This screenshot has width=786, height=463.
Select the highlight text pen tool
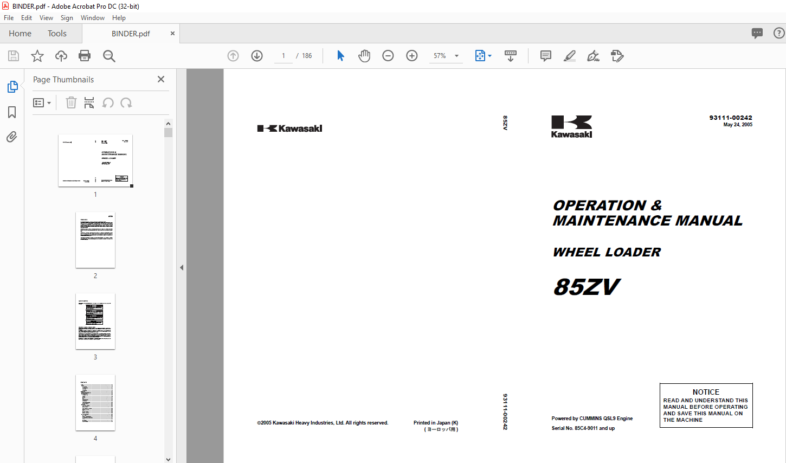[570, 56]
